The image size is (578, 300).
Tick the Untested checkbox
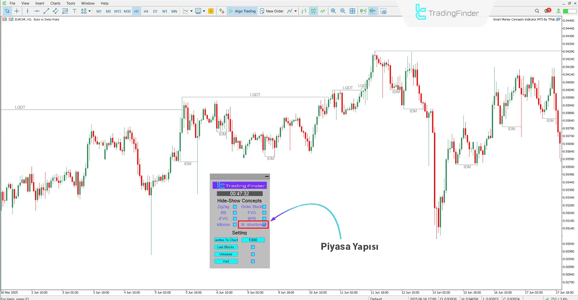coord(253,255)
